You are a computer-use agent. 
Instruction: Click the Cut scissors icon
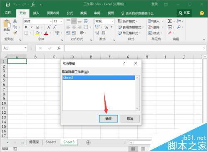15,21
